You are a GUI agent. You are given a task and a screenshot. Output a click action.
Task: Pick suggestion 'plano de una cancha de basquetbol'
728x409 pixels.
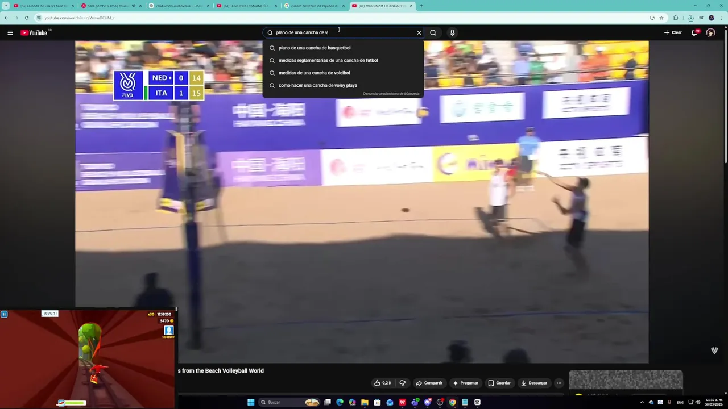click(x=343, y=48)
